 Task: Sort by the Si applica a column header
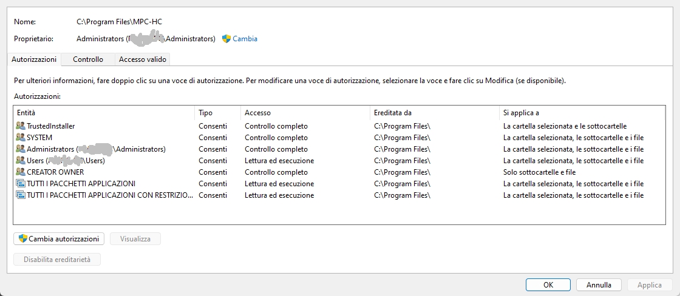(x=582, y=113)
